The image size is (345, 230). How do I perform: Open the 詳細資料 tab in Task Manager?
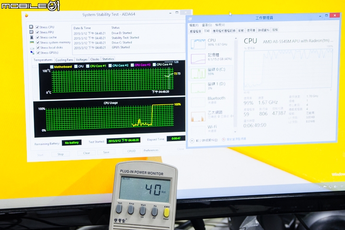(264, 30)
